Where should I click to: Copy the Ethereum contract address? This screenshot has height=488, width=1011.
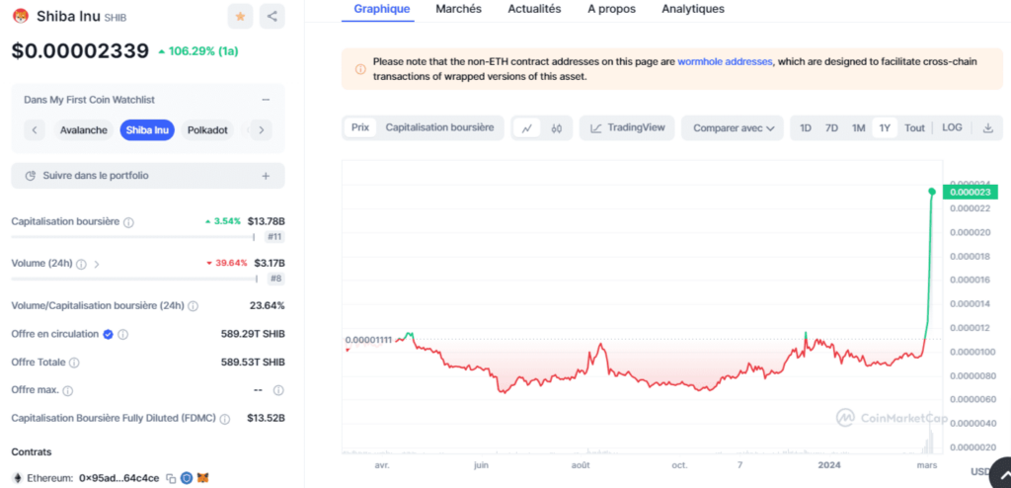[x=171, y=478]
